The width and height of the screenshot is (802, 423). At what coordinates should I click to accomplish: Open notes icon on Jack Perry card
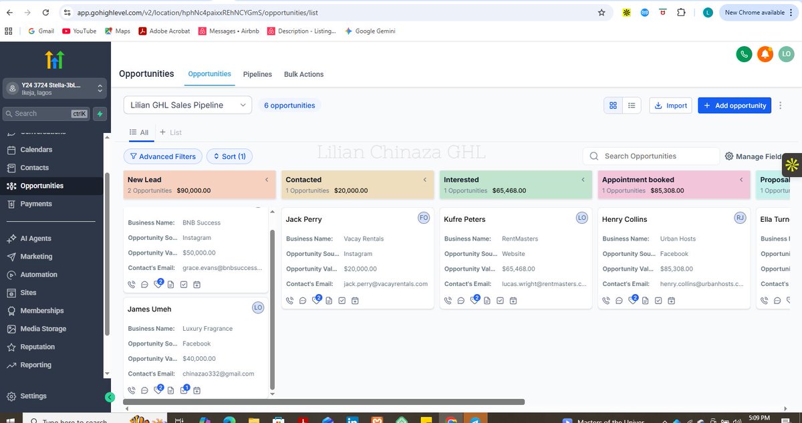(x=329, y=300)
